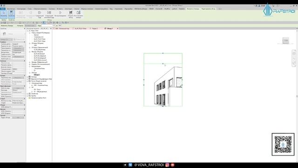298x168 pixels.
Task: Click the Изменить тип (Edit Type) button
Action: [x=19, y=39]
